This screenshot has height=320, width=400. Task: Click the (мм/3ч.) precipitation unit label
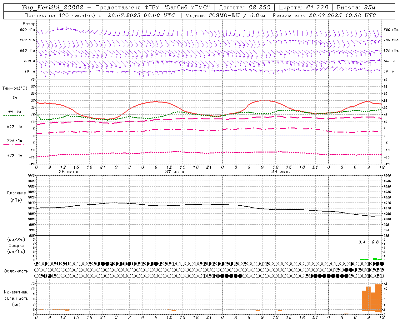coord(16,240)
